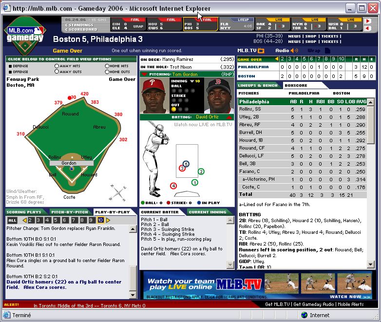This screenshot has height=322, width=381.
Task: Select inning 5 in play-by-play selector
Action: pyautogui.click(x=56, y=220)
